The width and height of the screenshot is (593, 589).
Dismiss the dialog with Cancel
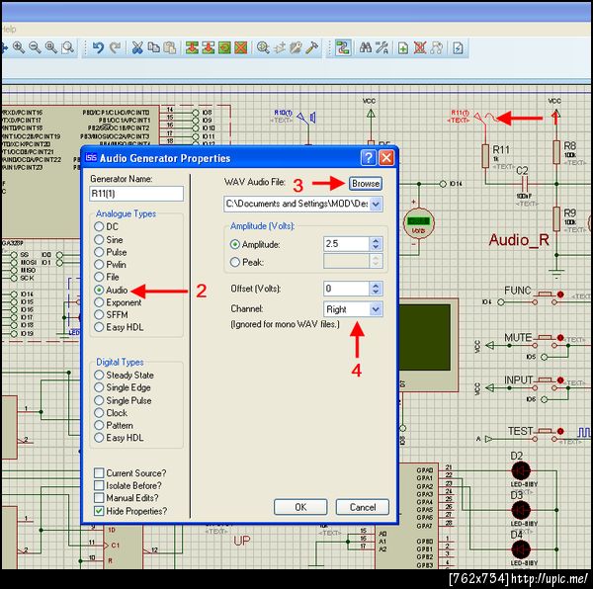363,507
